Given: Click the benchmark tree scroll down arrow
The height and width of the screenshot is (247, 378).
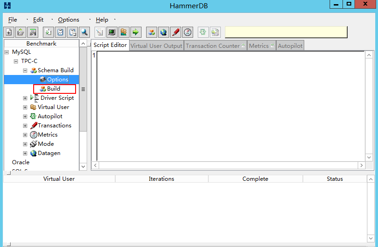Looking at the screenshot, I should 83,166.
